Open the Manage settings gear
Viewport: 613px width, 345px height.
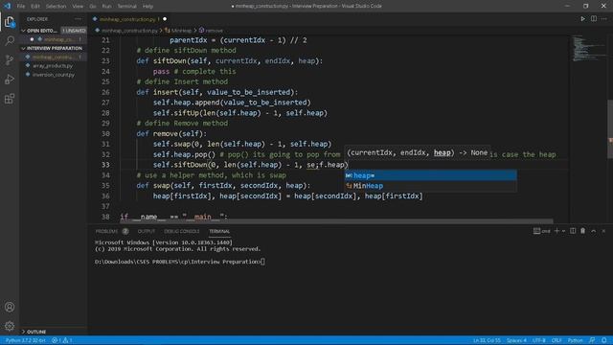tap(10, 326)
